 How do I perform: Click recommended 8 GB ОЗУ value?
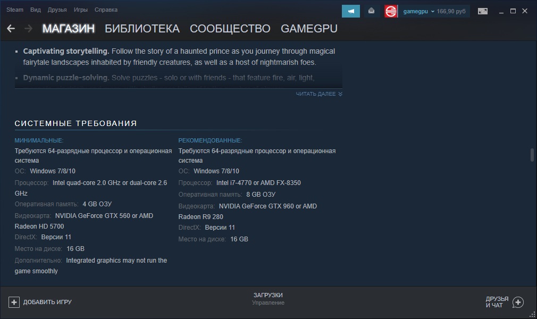[261, 195]
